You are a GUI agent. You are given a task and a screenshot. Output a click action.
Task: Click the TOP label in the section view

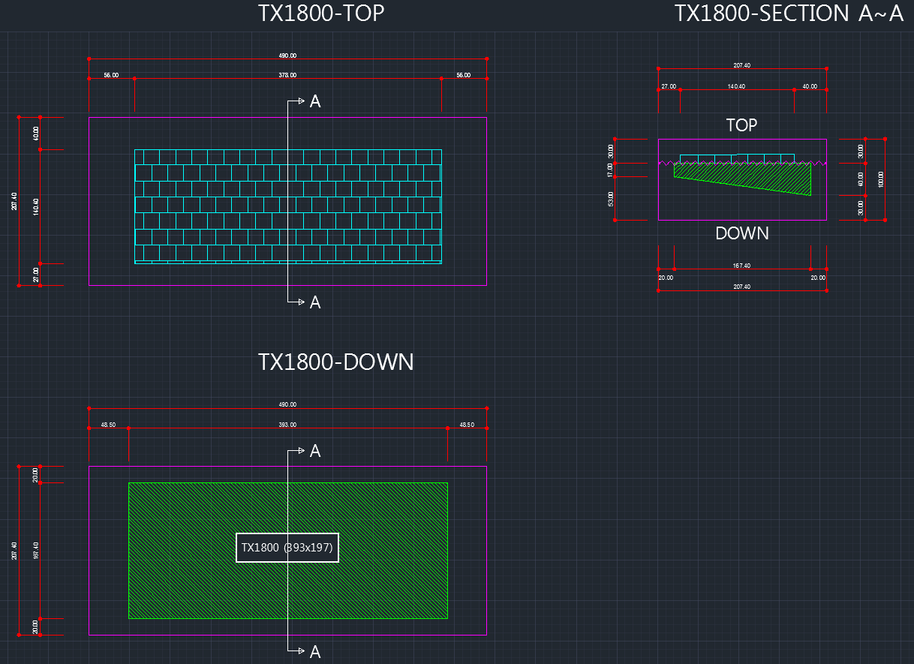[x=741, y=125]
